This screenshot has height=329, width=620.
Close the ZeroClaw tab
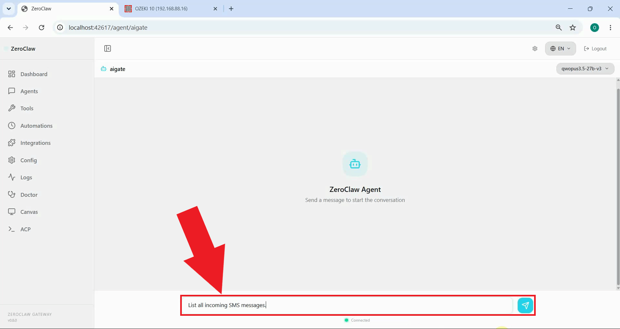point(111,9)
